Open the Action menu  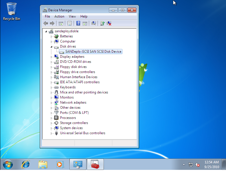[x=59, y=16]
